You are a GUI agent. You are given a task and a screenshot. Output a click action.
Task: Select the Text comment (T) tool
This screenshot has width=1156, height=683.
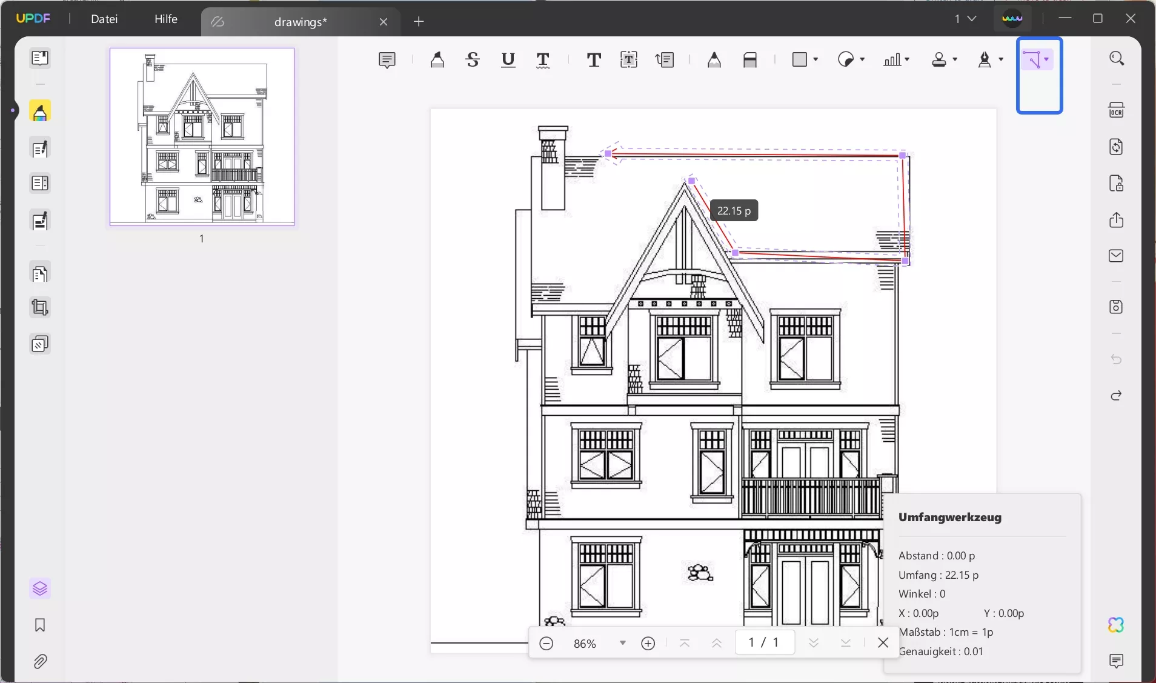[x=594, y=60]
